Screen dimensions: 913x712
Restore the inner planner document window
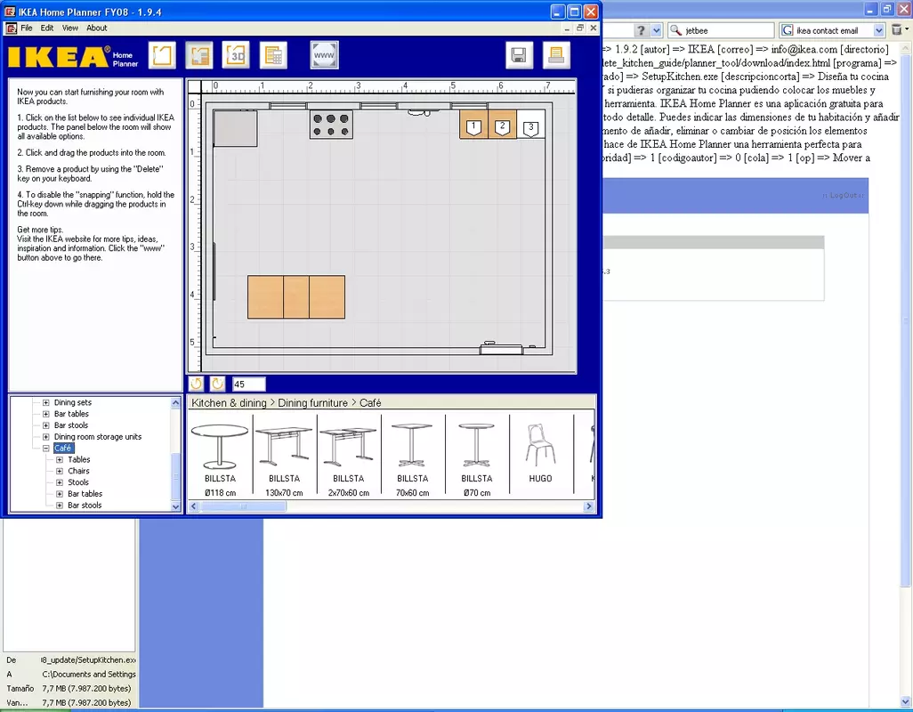580,28
